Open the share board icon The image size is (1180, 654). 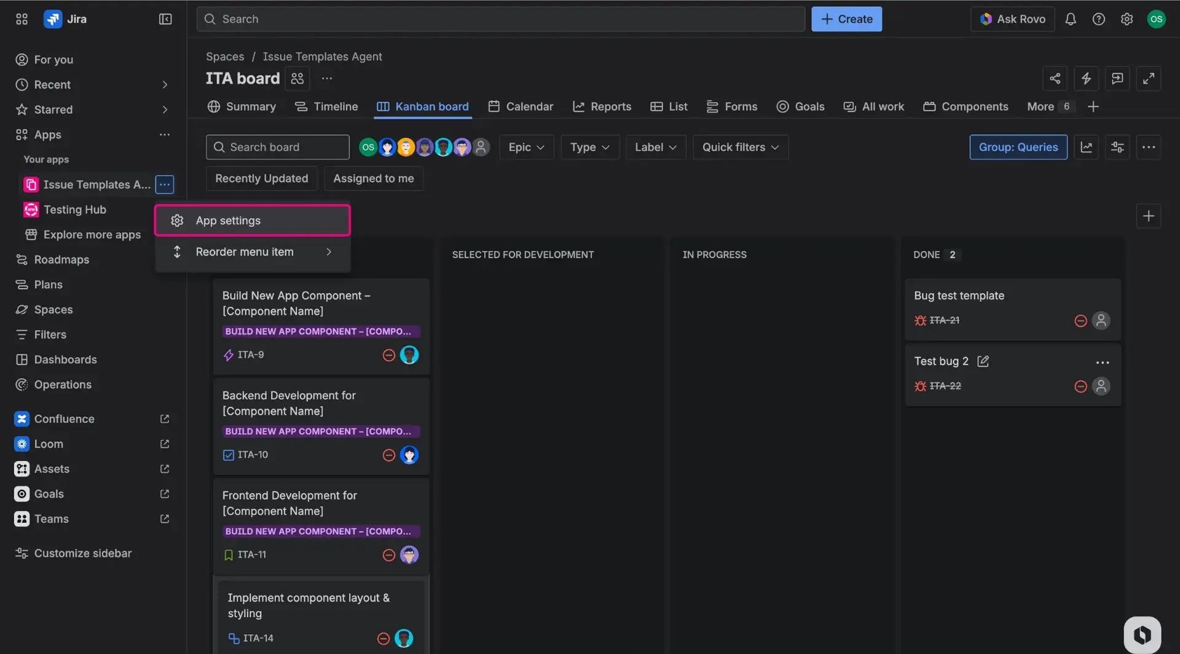tap(1055, 79)
